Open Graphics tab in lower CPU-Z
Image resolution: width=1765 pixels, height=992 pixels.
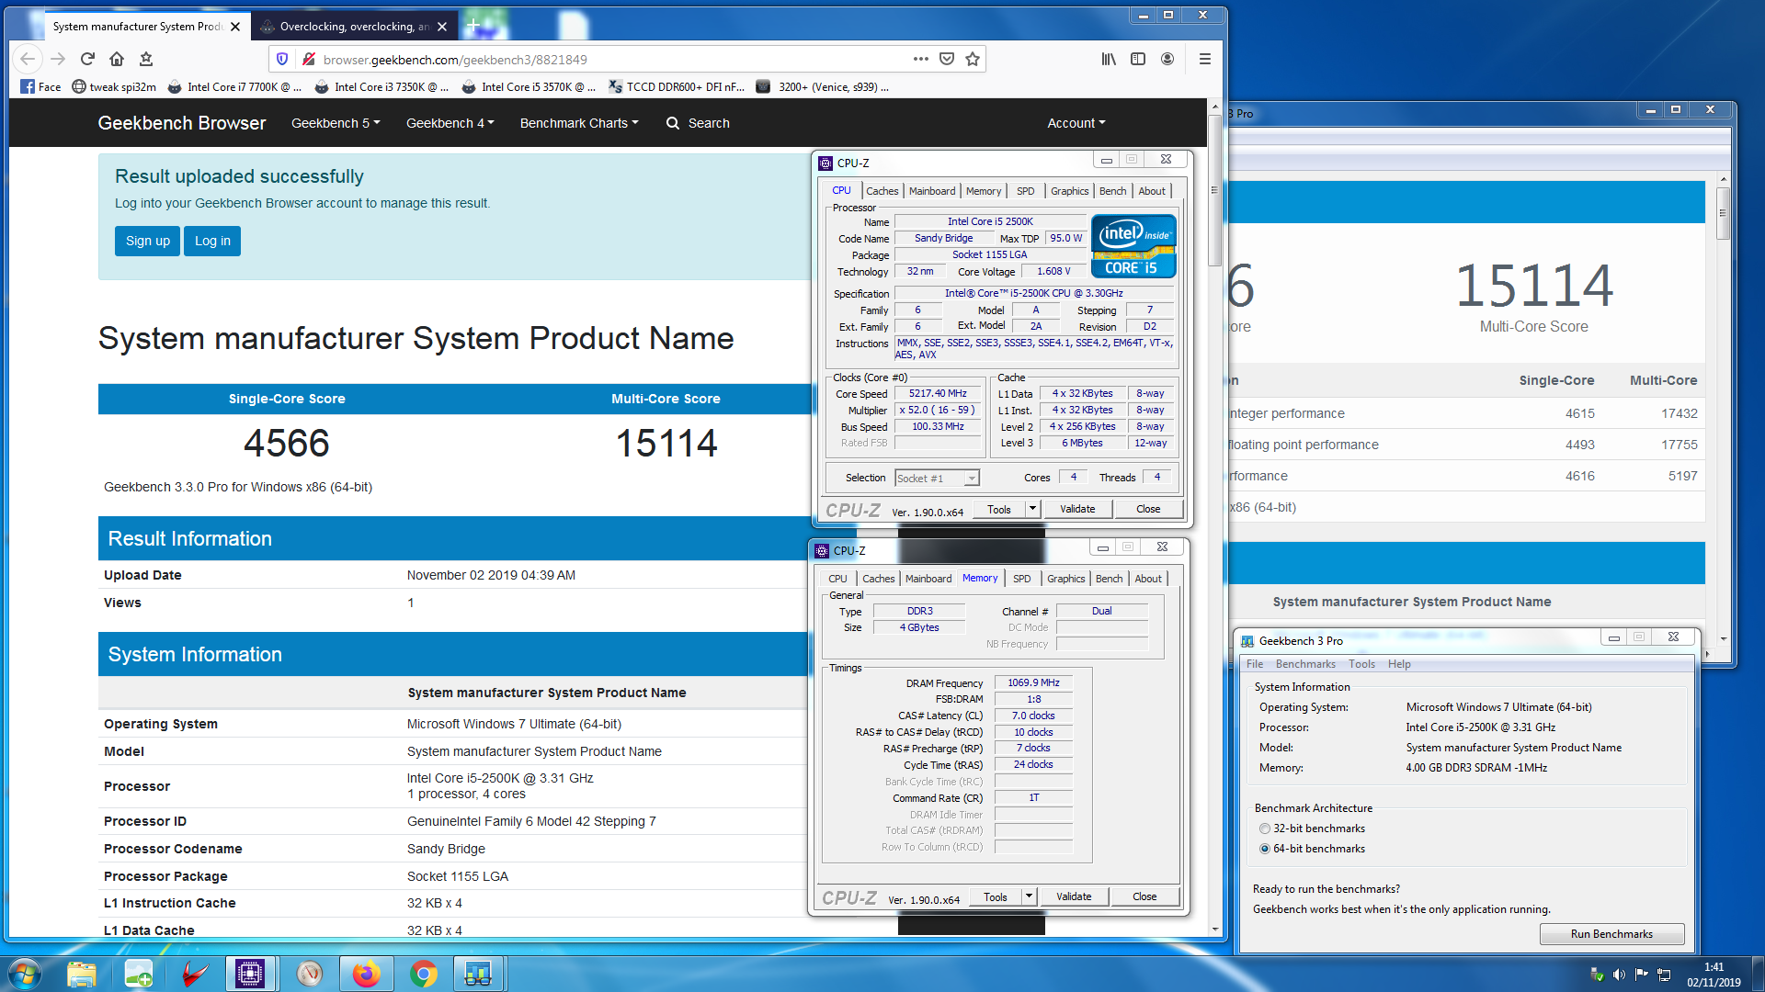coord(1065,579)
